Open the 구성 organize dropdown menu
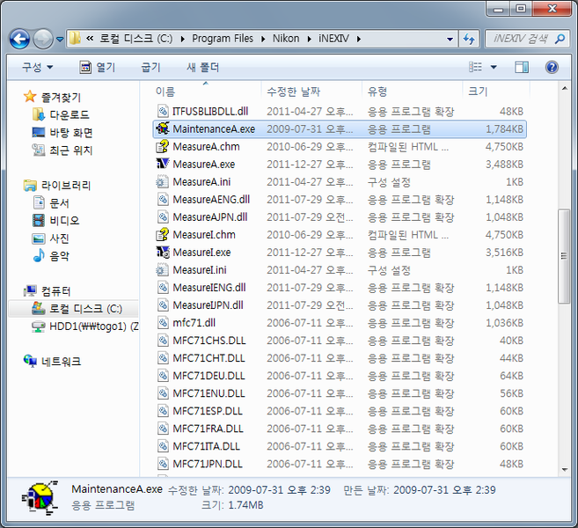Image resolution: width=578 pixels, height=528 pixels. pos(37,67)
